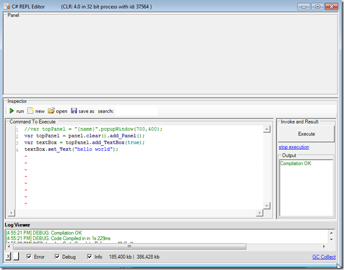Click log viewer scroll down arrow
This screenshot has height=270, width=344.
coord(331,240)
